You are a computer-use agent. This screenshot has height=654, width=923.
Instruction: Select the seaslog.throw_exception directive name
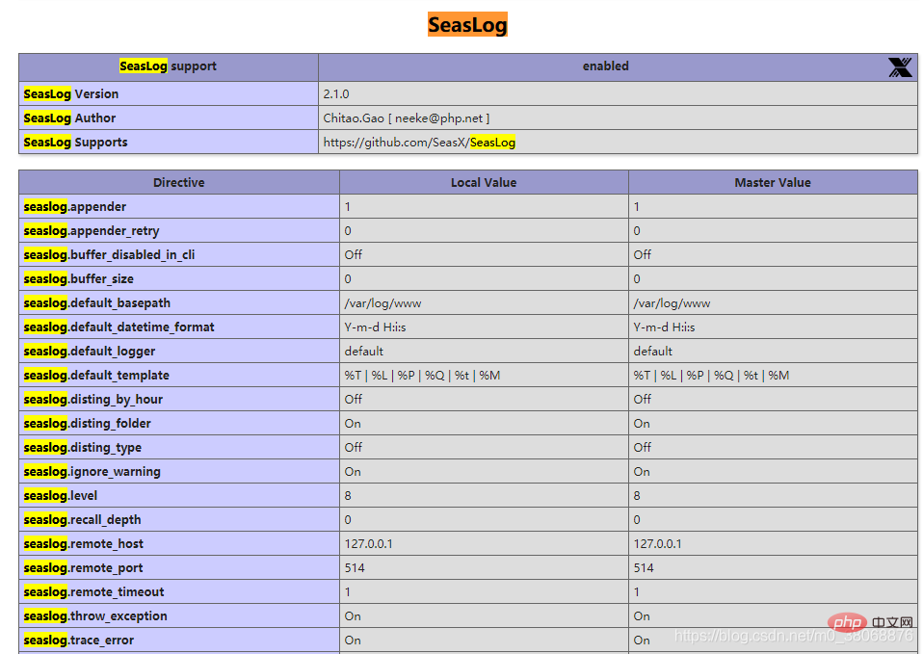coord(95,616)
